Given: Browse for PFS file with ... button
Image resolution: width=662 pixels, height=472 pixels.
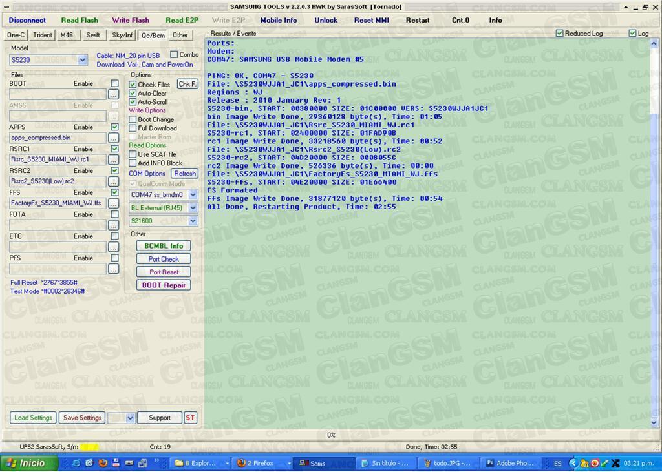Looking at the screenshot, I should point(113,269).
